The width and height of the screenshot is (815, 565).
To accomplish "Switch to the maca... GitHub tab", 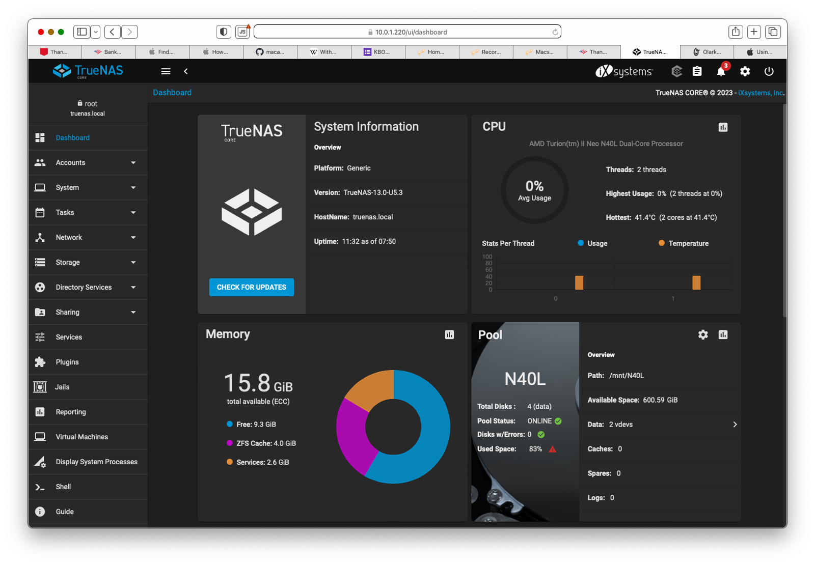I will 270,52.
